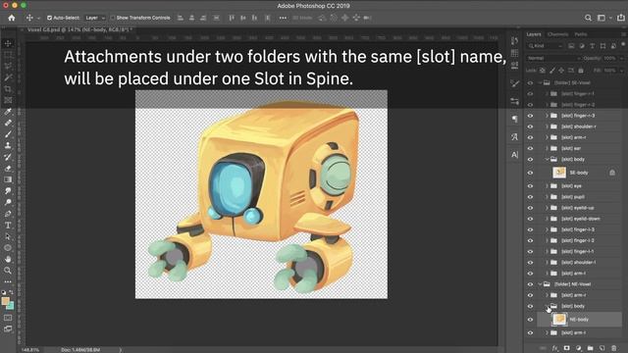Open the Edit Toolbar three-dots menu
Screen dimensions: 628x353
[x=8, y=281]
